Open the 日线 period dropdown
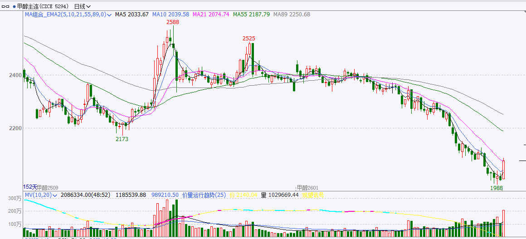526x239 pixels. click(82, 6)
